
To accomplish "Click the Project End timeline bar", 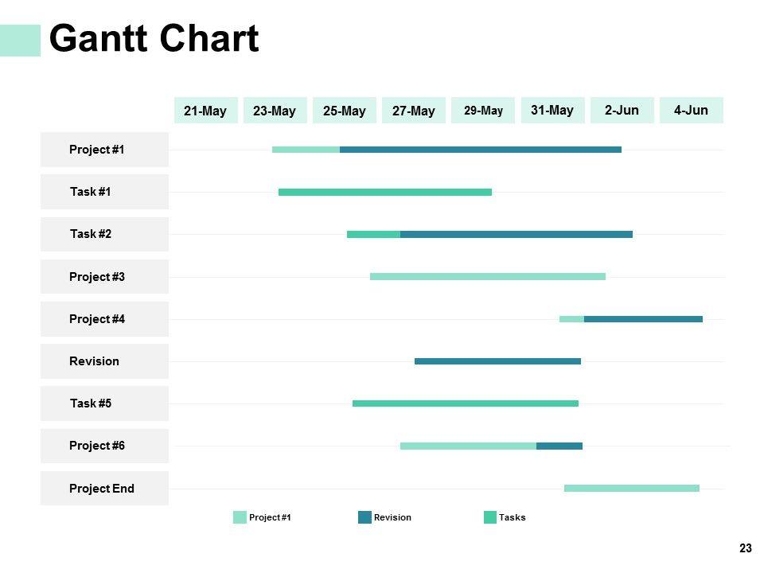I will pyautogui.click(x=632, y=488).
